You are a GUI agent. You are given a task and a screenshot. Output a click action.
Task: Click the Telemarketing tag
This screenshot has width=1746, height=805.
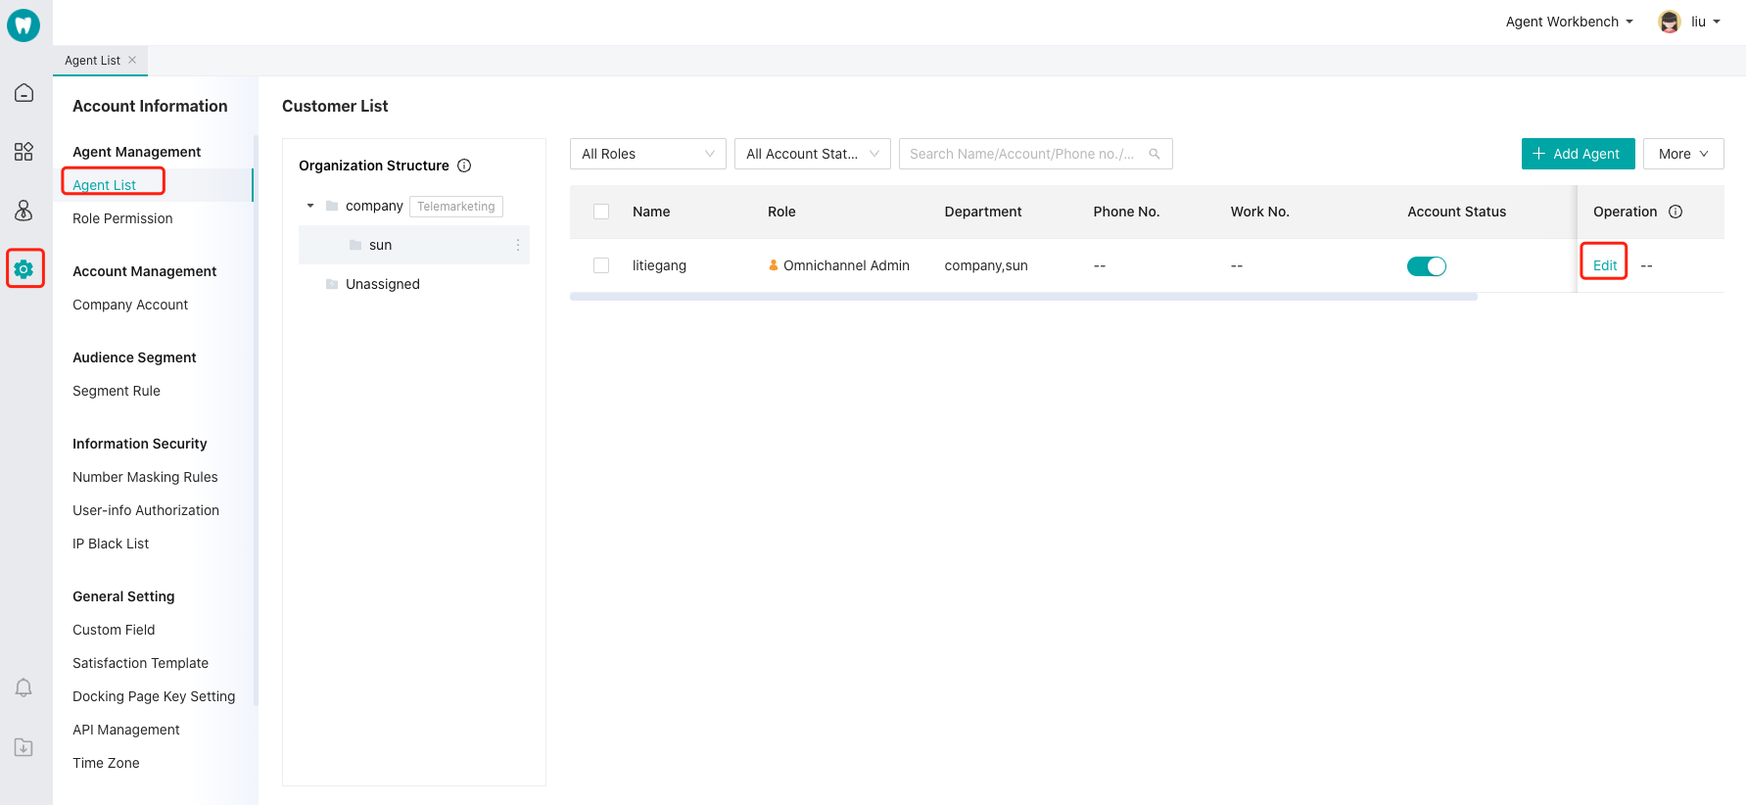click(x=456, y=206)
